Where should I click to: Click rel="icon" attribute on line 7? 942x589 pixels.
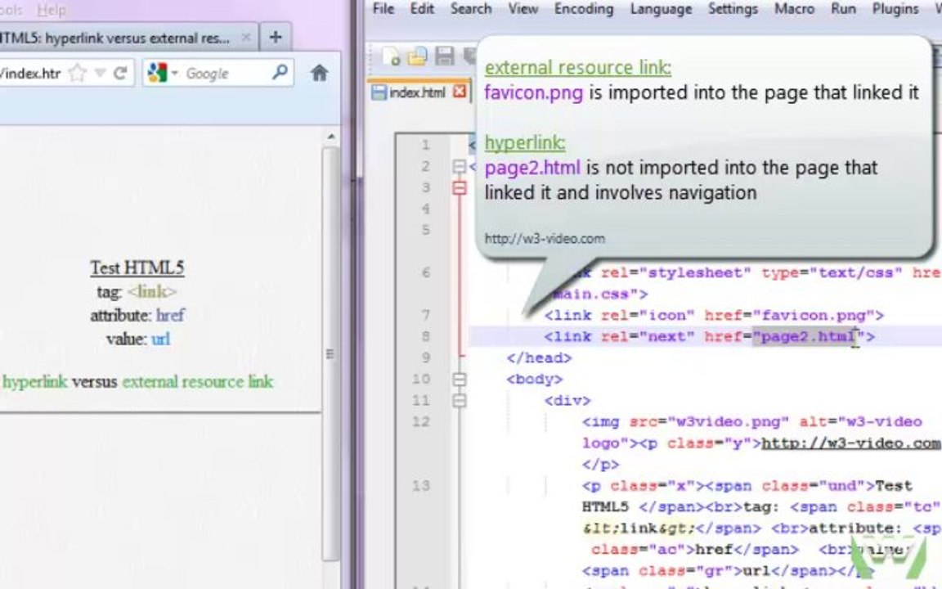pos(648,315)
